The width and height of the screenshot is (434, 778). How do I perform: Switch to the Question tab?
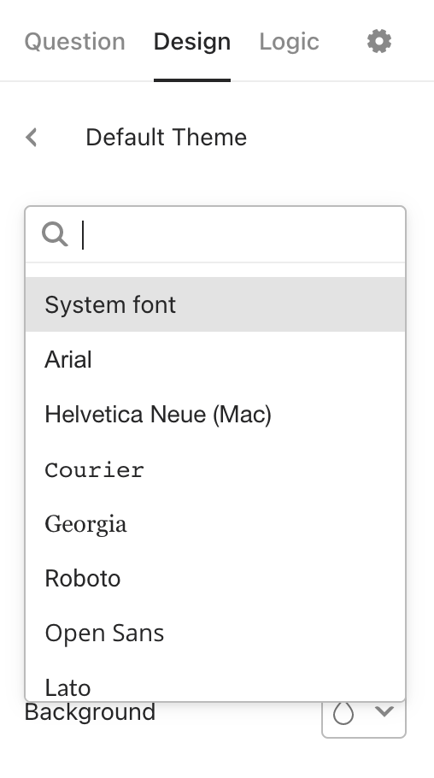74,42
